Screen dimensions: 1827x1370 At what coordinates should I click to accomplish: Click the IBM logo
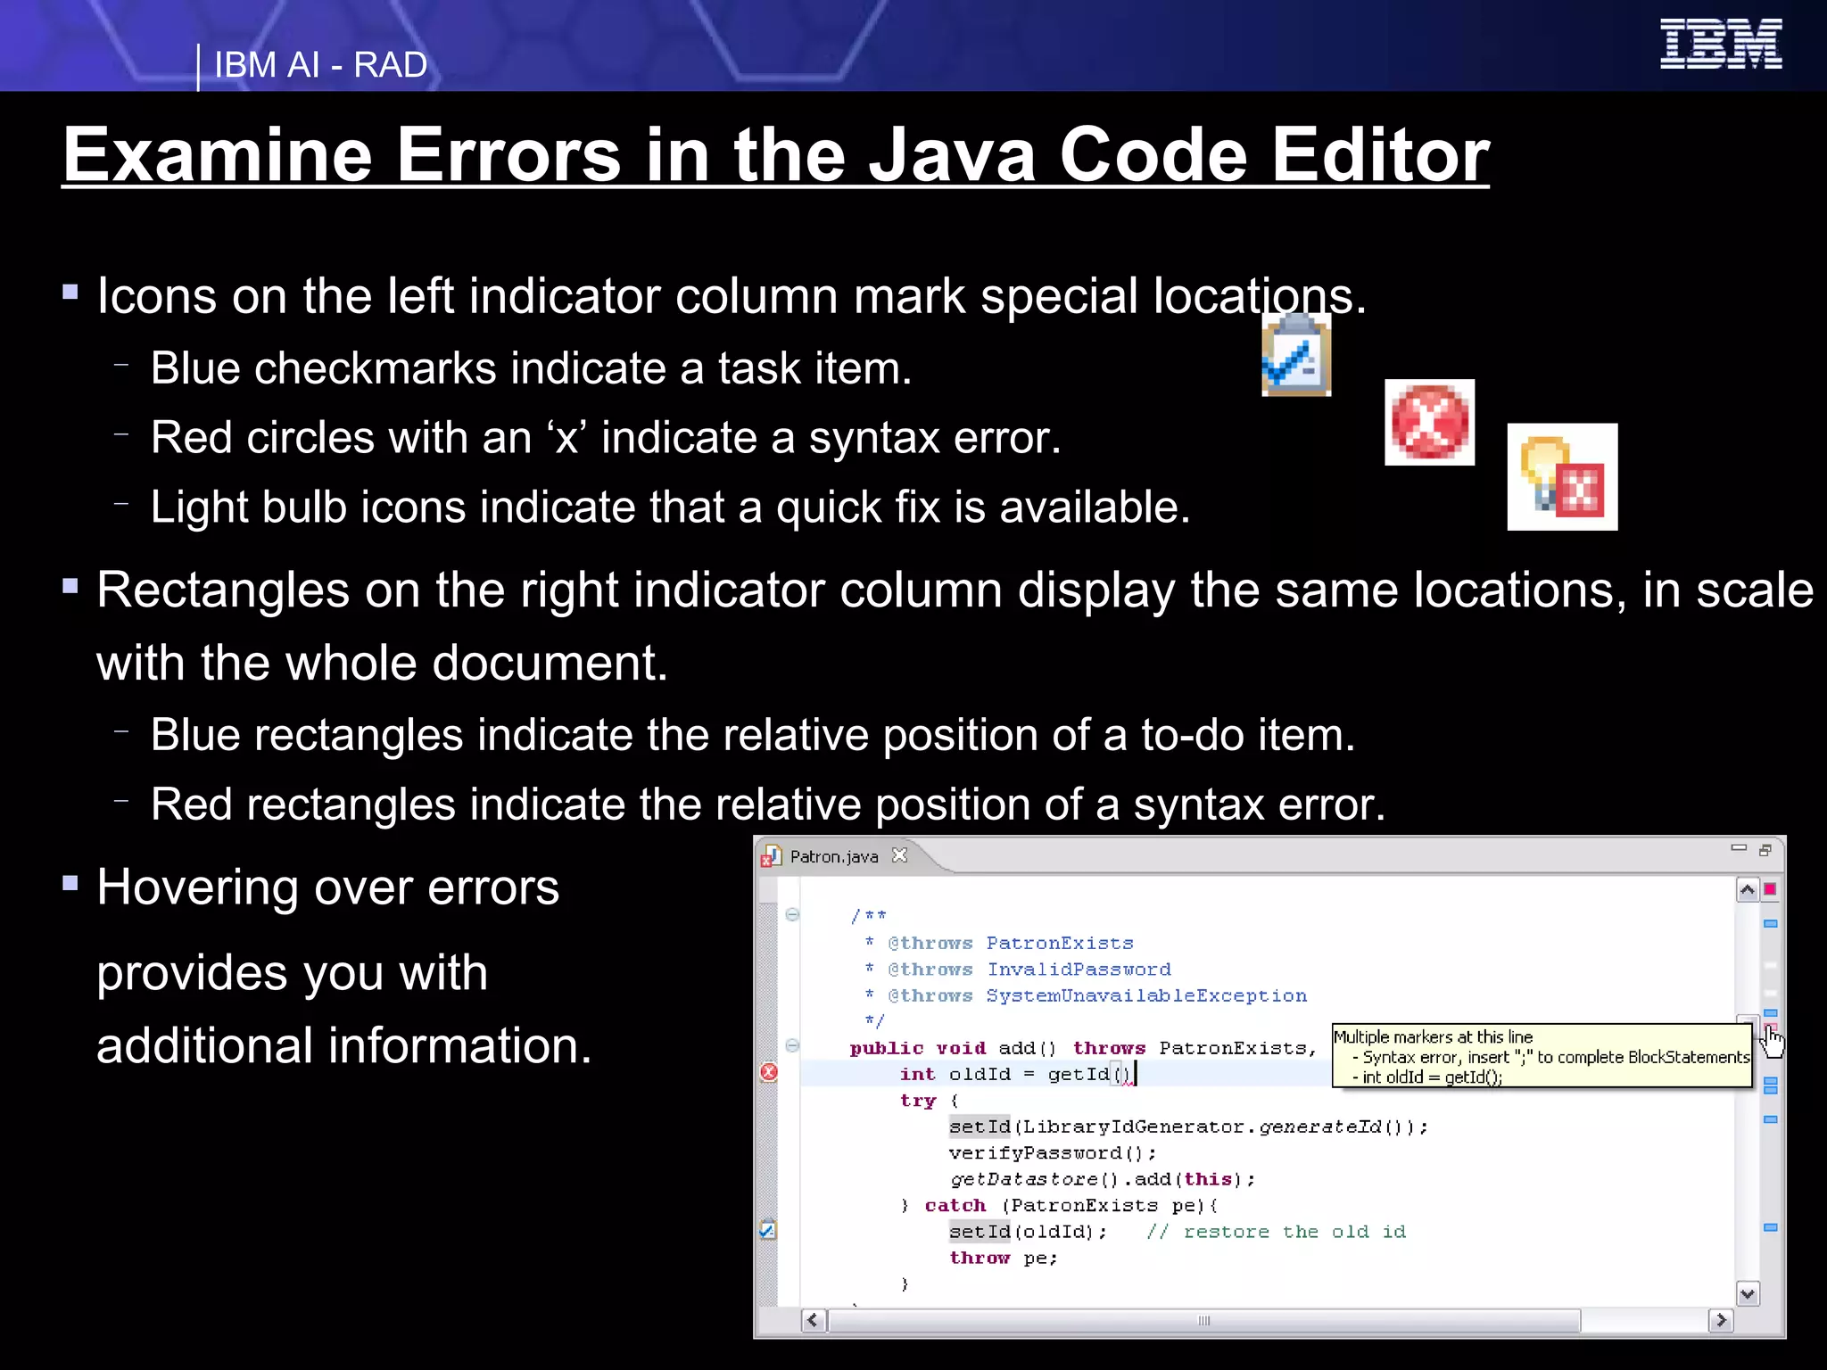click(1721, 44)
